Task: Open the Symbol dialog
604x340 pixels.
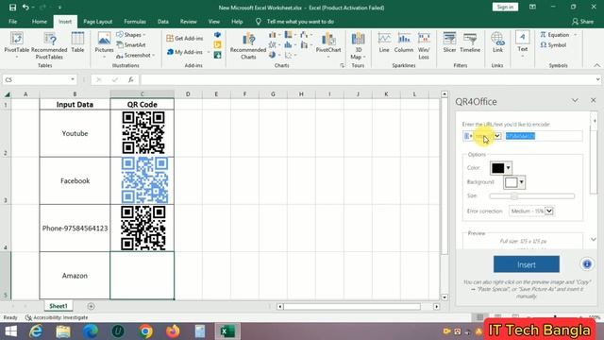Action: tap(554, 45)
